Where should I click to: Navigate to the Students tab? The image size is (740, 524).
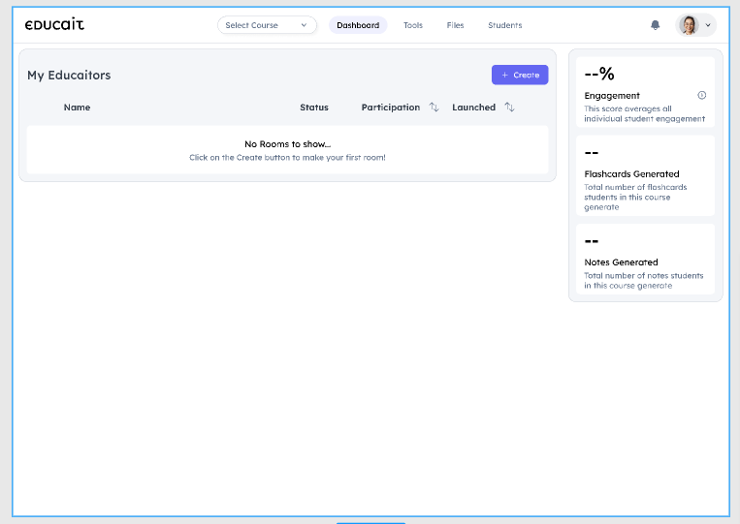click(504, 25)
